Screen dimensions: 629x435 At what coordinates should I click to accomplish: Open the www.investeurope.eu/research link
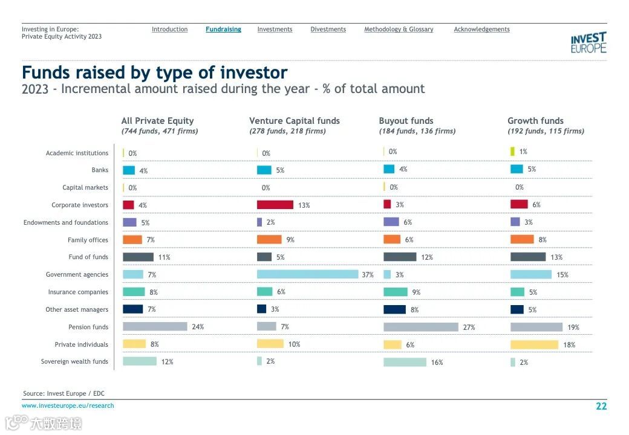(68, 405)
